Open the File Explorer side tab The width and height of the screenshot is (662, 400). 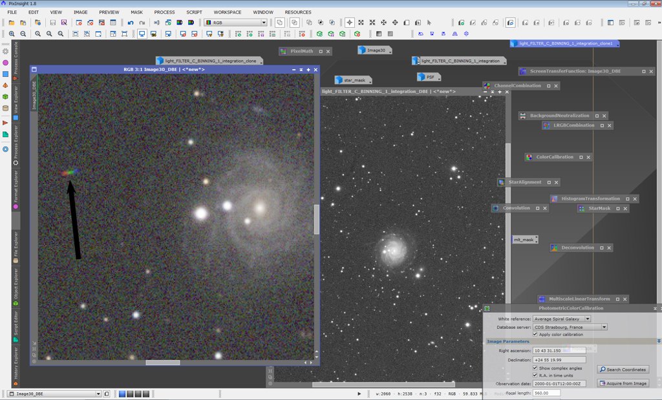pos(16,247)
